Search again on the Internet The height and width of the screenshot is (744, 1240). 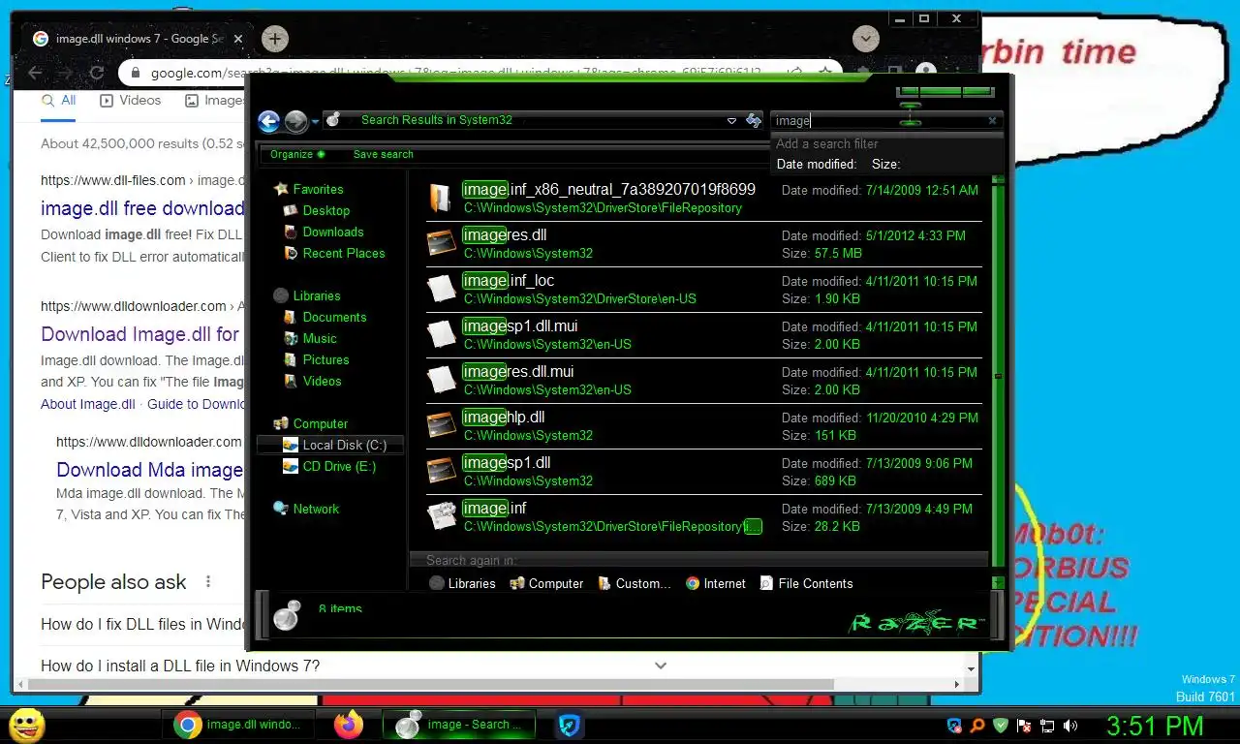[715, 583]
